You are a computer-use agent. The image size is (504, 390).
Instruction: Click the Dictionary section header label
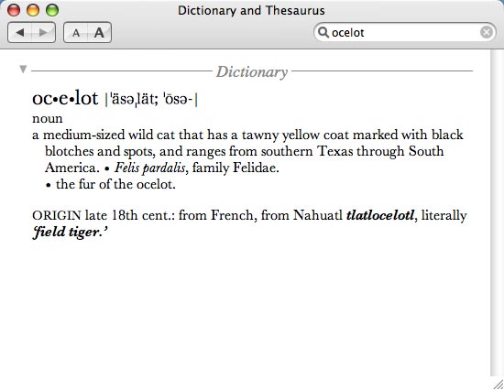click(x=252, y=71)
